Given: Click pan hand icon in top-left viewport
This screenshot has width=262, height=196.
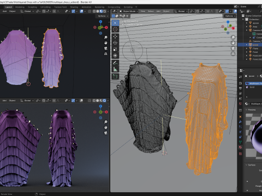Looking at the screenshot, I should click(x=106, y=43).
